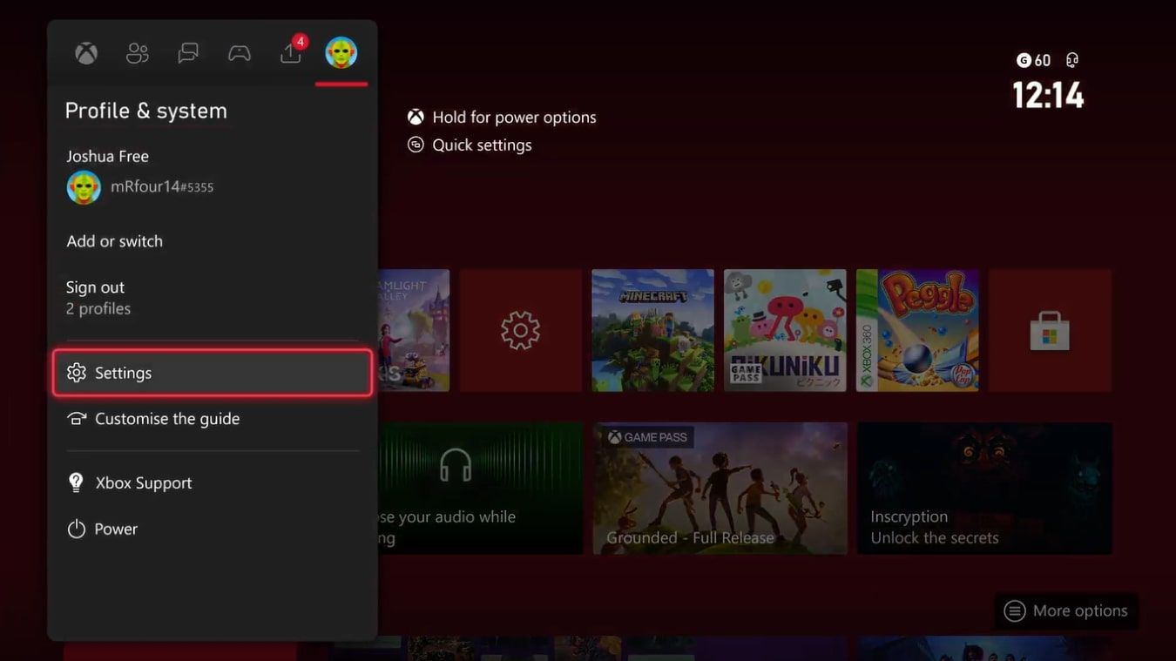The image size is (1176, 661).
Task: Open Xbox Support
Action: [213, 482]
